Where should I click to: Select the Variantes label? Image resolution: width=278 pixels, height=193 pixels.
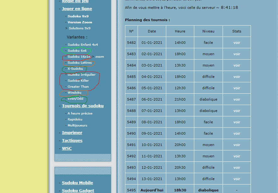[x=77, y=37]
